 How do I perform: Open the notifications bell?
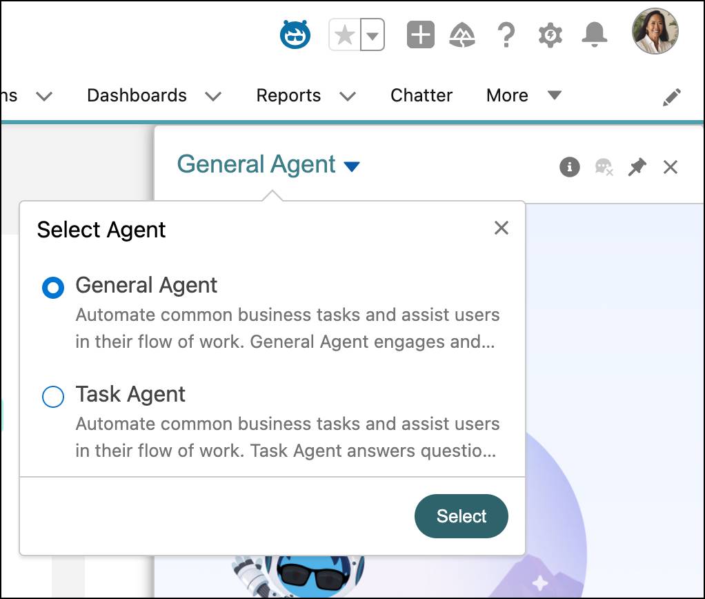(x=595, y=35)
